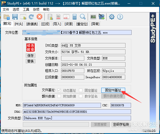Open the monitor graph toolbar icon
Image resolution: width=160 pixels, height=134 pixels.
click(93, 17)
